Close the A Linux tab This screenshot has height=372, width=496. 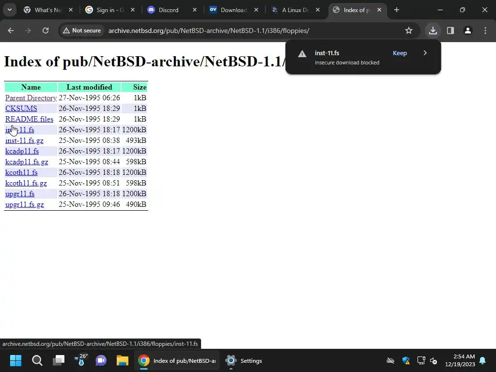(318, 10)
